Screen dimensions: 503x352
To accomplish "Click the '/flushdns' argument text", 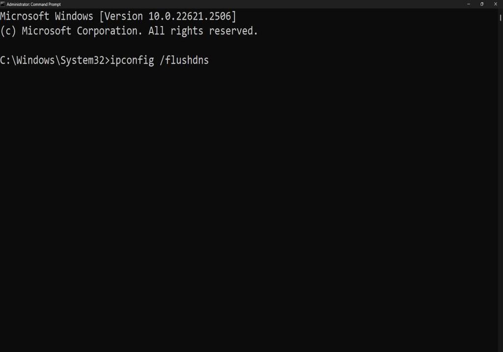I will coord(184,60).
